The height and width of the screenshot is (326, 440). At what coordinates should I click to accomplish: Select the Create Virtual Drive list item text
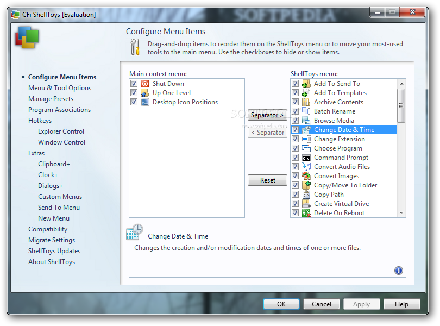click(x=342, y=204)
